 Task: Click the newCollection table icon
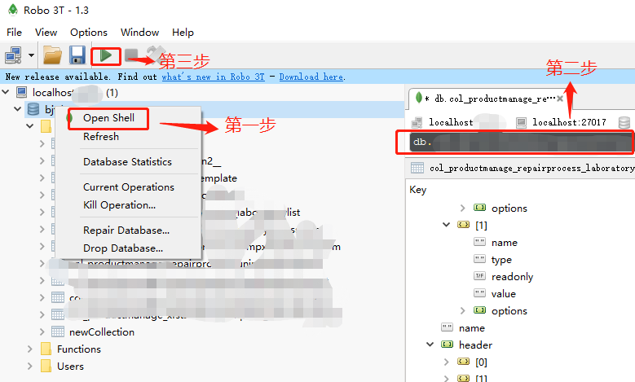pos(58,332)
